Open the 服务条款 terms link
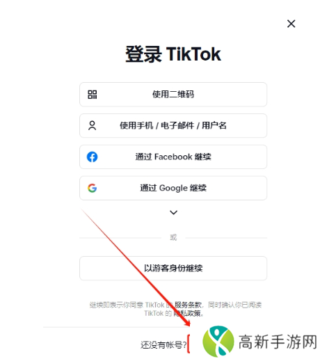The width and height of the screenshot is (329, 359). (x=188, y=305)
